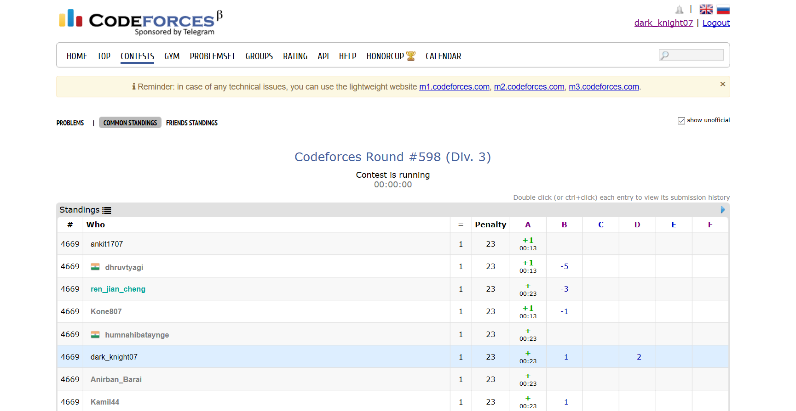Image resolution: width=796 pixels, height=411 pixels.
Task: Open HELP page
Action: (347, 56)
